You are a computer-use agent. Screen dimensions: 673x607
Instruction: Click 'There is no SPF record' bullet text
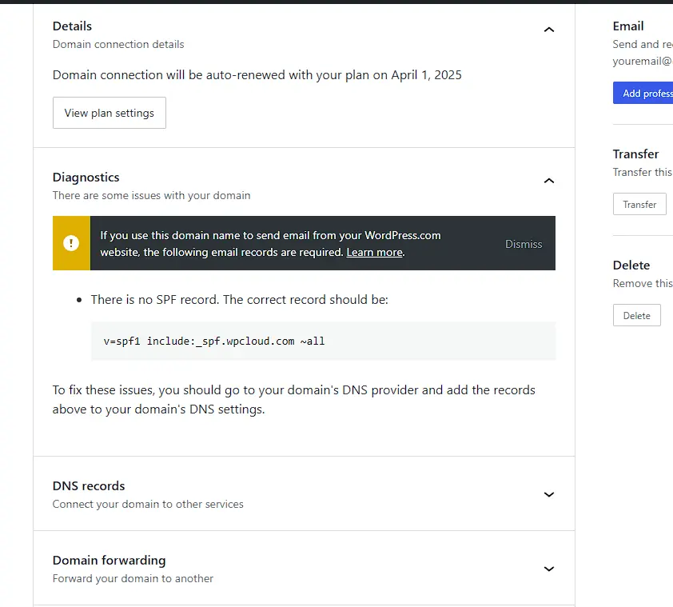pos(239,299)
